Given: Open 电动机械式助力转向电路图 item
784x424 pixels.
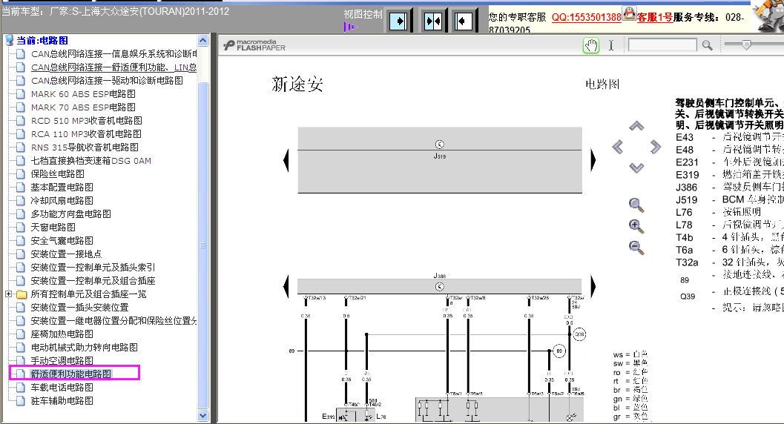Looking at the screenshot, I should (x=84, y=347).
